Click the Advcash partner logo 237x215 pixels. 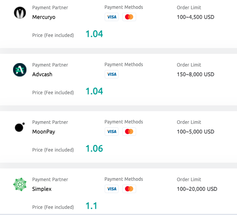[19, 70]
